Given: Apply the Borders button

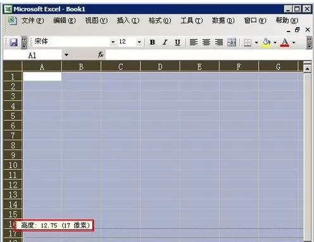Looking at the screenshot, I should (x=248, y=42).
